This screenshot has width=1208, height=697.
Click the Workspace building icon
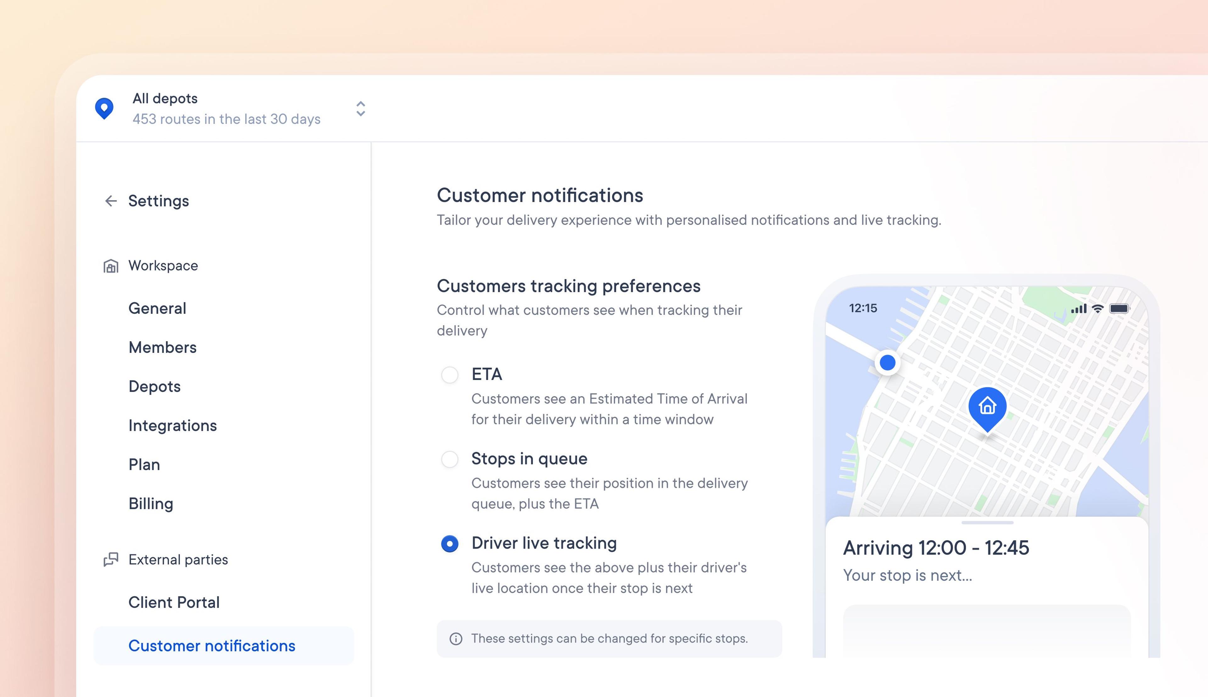(x=111, y=266)
